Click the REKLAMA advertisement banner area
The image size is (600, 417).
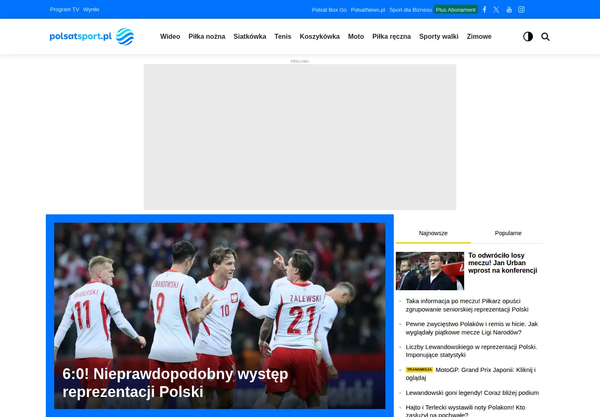click(x=300, y=137)
